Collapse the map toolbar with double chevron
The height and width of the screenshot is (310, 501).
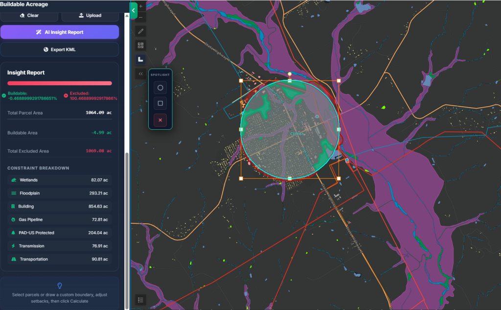coord(140,73)
